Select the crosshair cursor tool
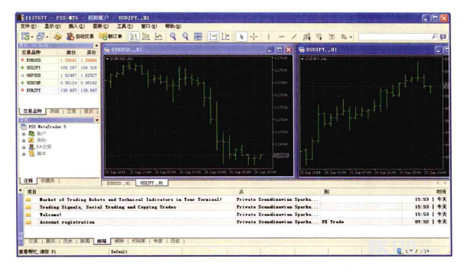Image resolution: width=464 pixels, height=278 pixels. (254, 37)
